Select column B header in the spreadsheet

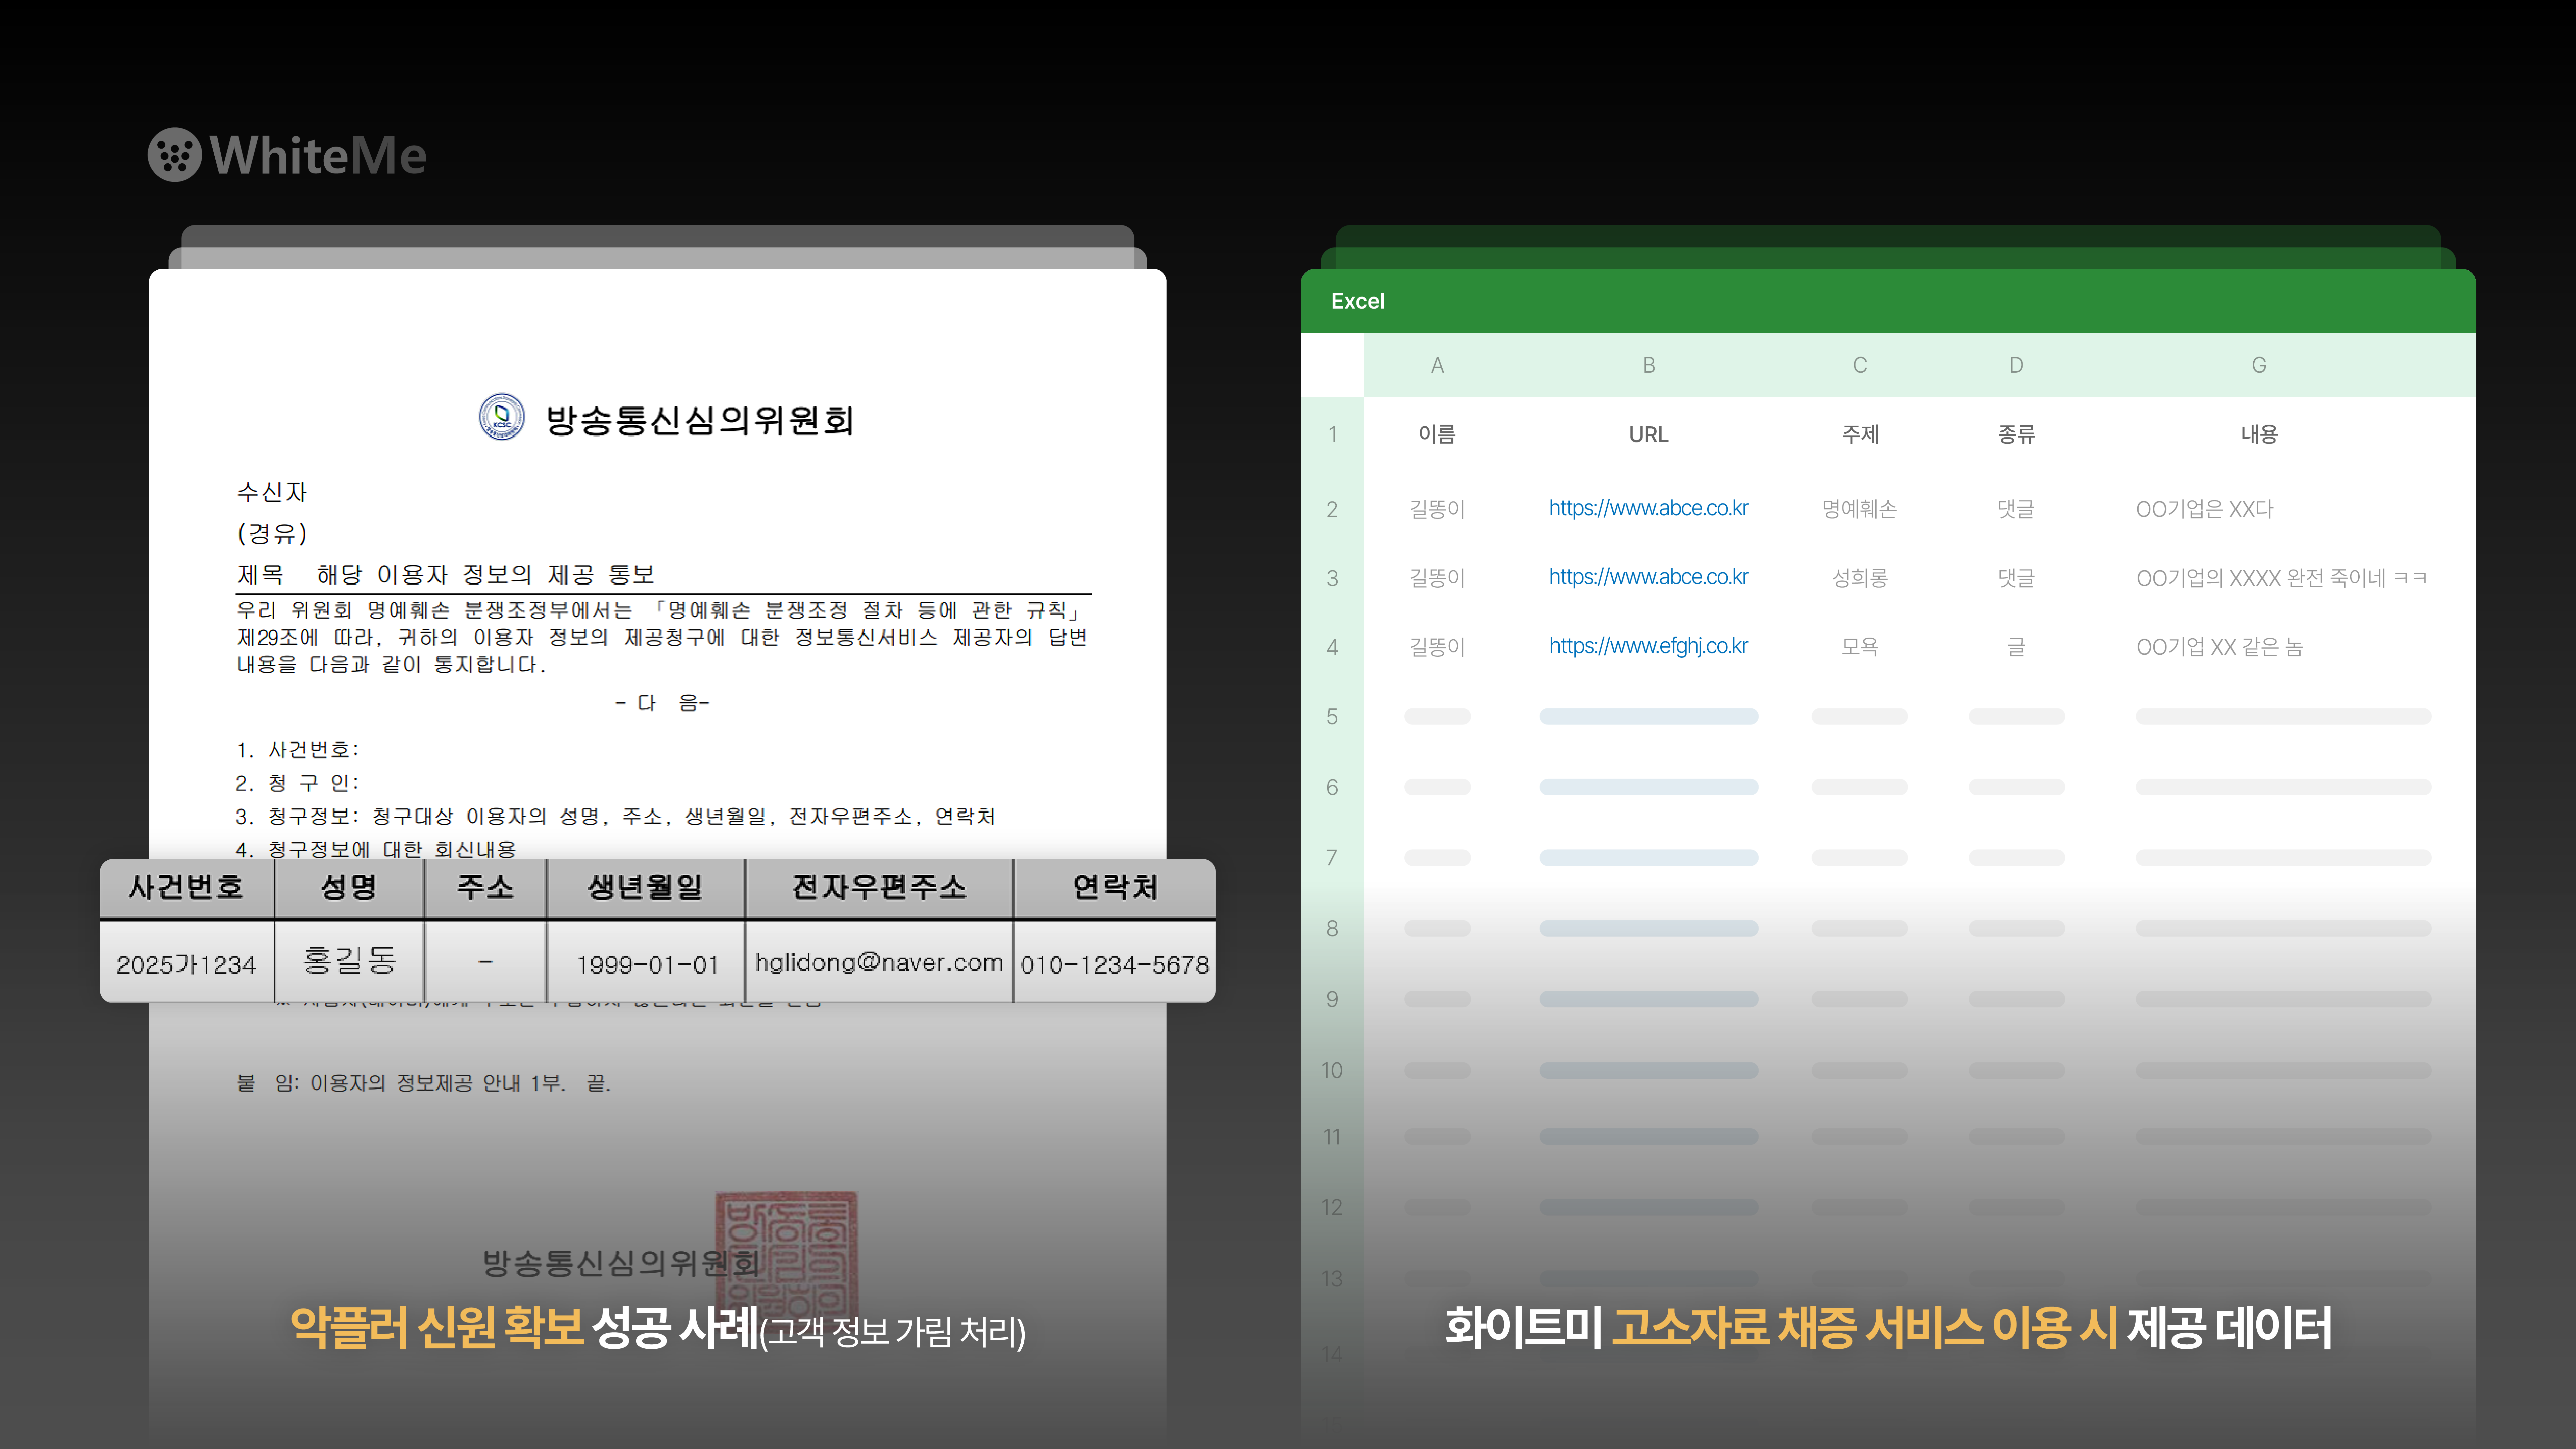point(1649,365)
